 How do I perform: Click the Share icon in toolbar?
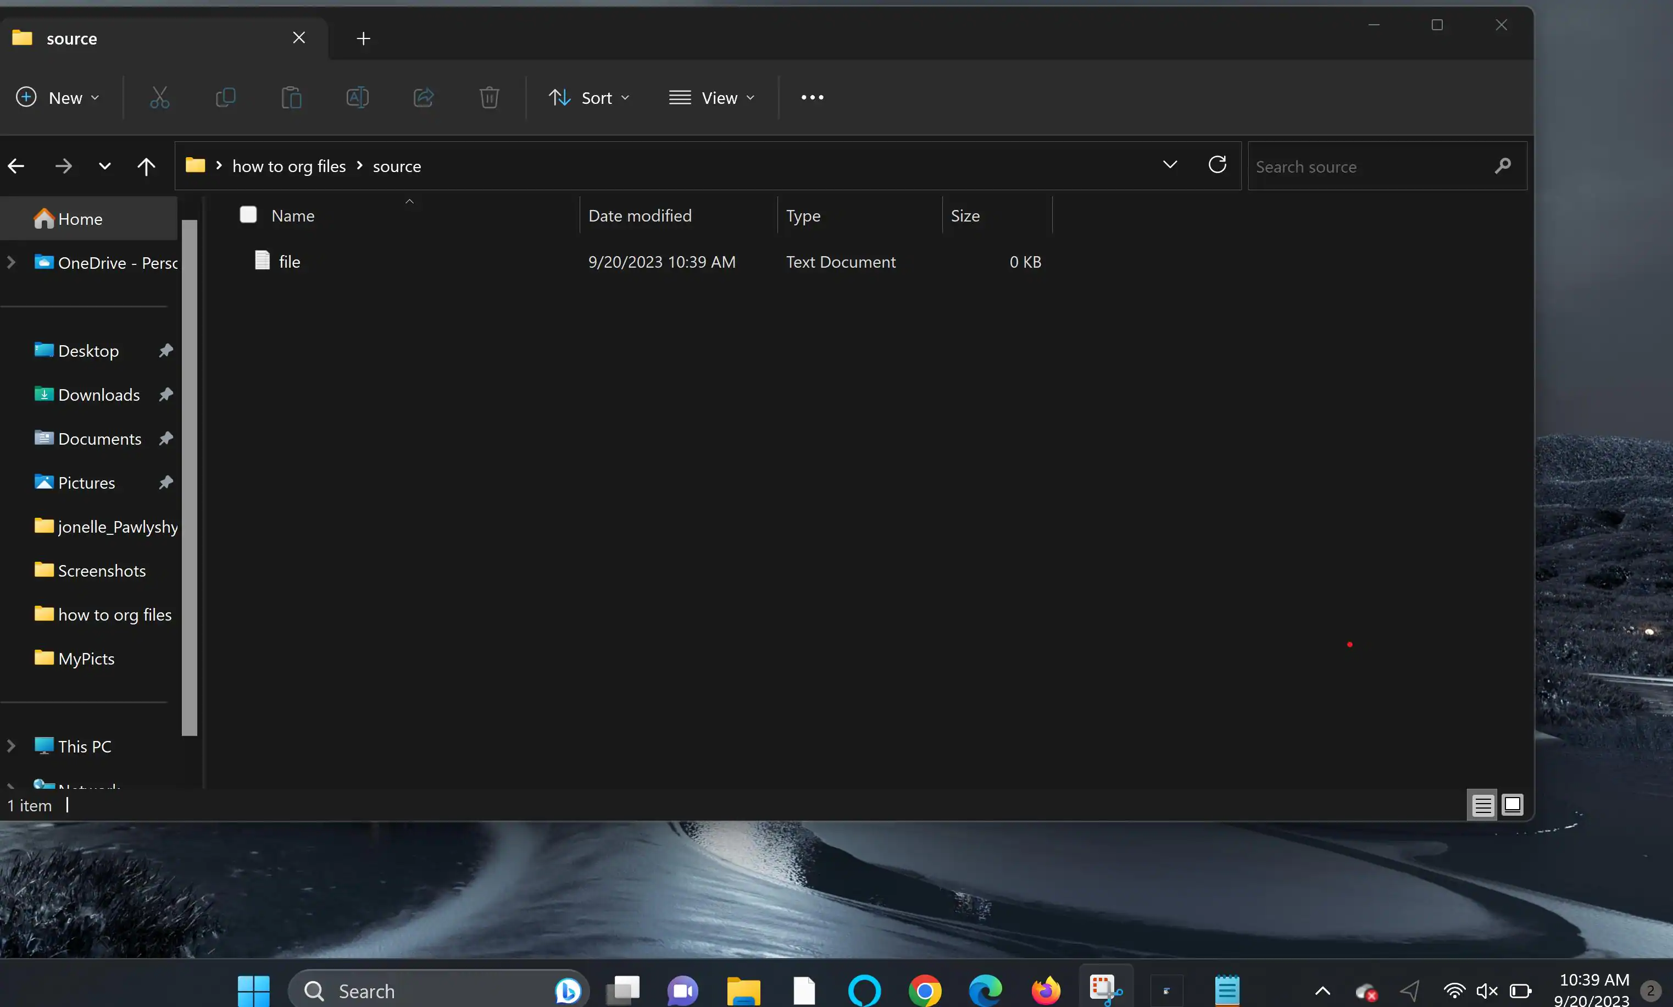click(423, 98)
